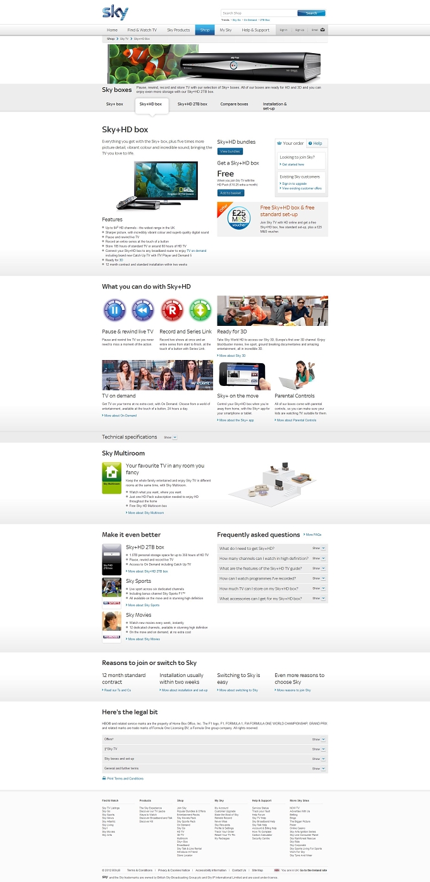Open the Home menu item
Image resolution: width=430 pixels, height=882 pixels.
click(x=112, y=30)
